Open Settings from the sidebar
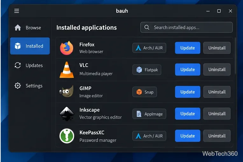 click(30, 85)
